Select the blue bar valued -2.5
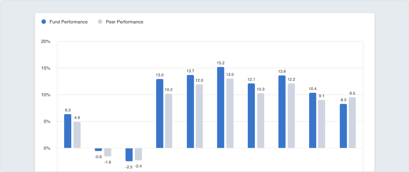The height and width of the screenshot is (172, 409). [x=129, y=154]
